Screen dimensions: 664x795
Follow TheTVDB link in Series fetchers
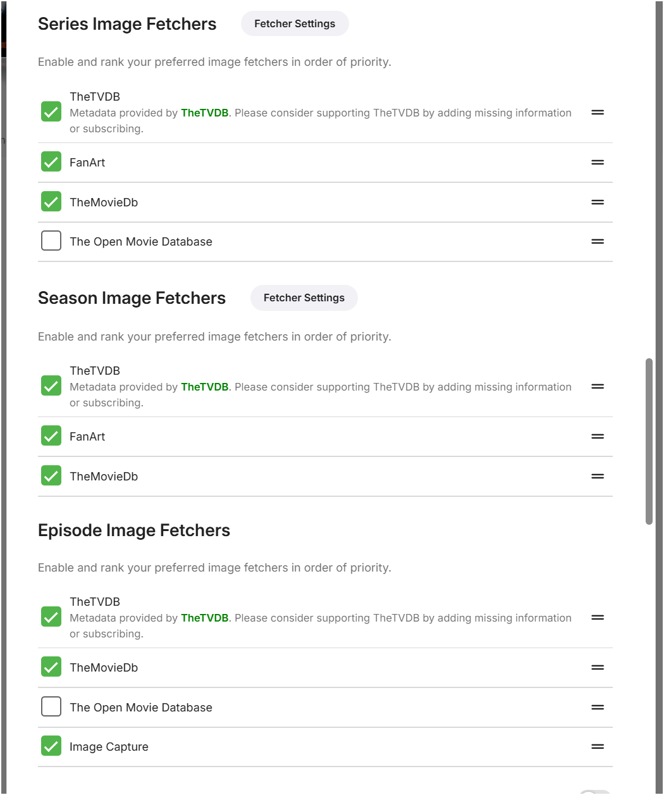204,113
